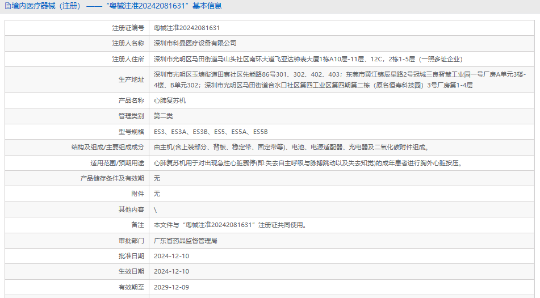Click the 产品名称 label
The image size is (540, 298).
(131, 100)
